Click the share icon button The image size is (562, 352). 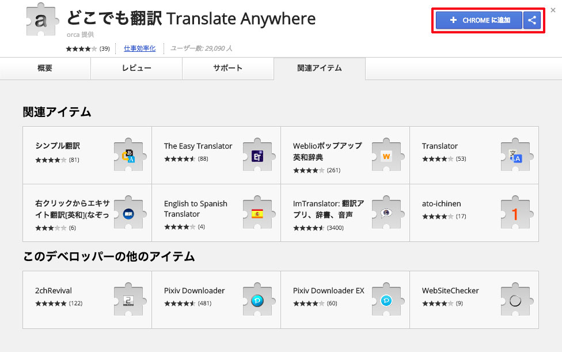(x=532, y=20)
